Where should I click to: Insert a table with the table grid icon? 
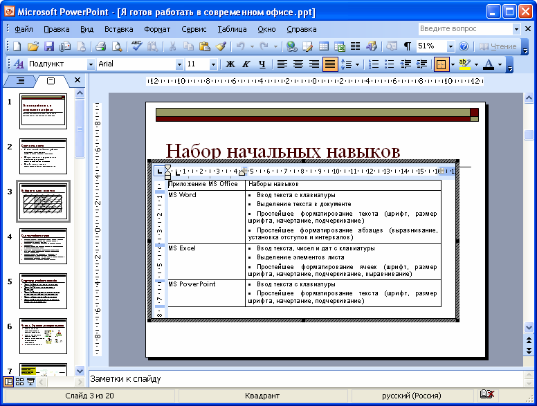pos(323,46)
